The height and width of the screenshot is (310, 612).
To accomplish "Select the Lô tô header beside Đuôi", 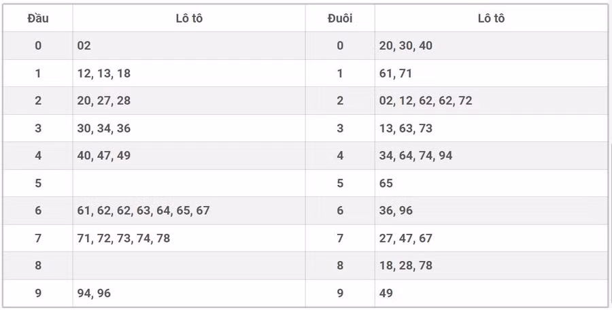I will click(491, 18).
